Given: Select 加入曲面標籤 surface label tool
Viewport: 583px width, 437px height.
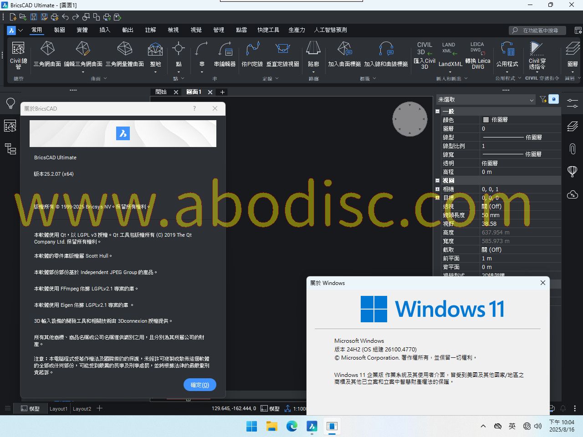Looking at the screenshot, I should coord(344,55).
